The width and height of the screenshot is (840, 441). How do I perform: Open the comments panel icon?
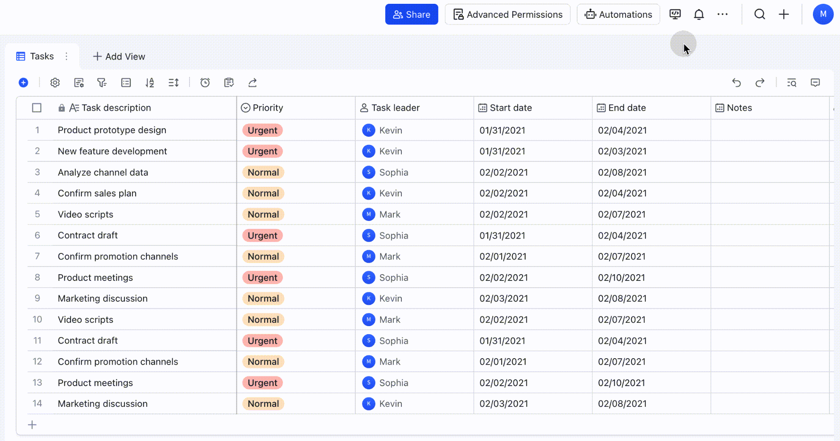815,83
